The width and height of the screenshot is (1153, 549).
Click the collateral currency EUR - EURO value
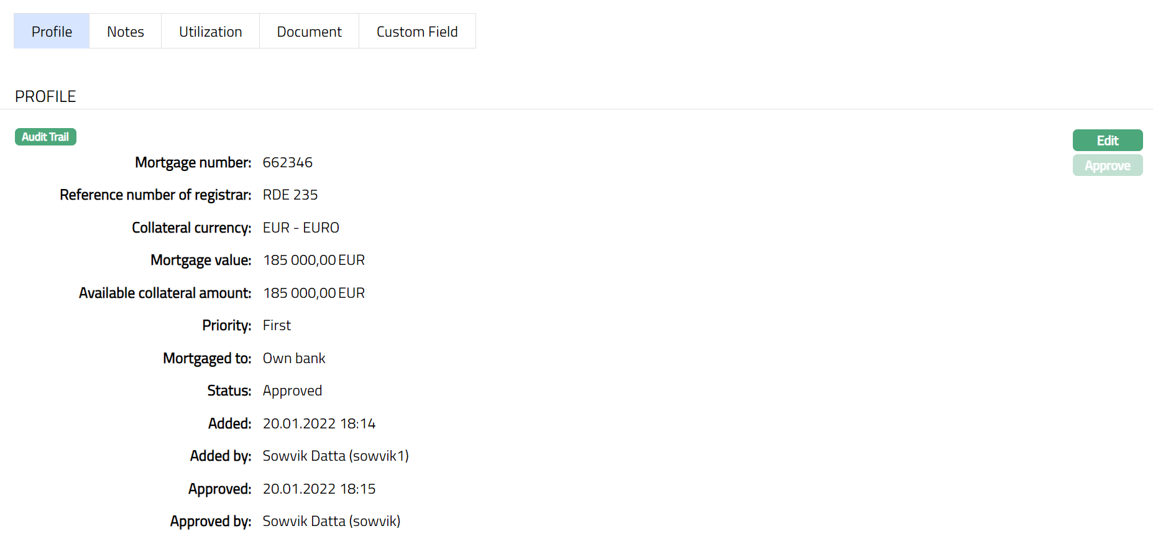tap(301, 228)
